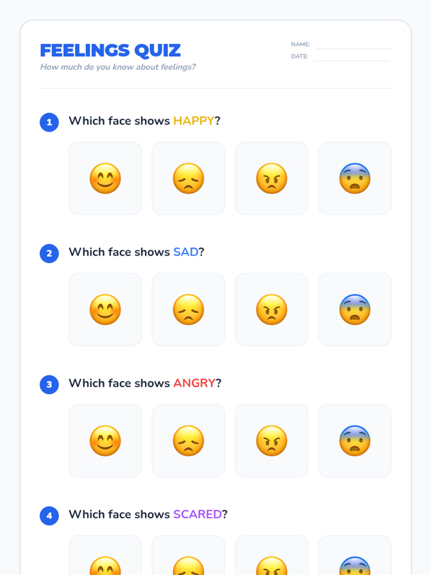Select the happy face under the ANGRY question
The height and width of the screenshot is (575, 431).
105,441
